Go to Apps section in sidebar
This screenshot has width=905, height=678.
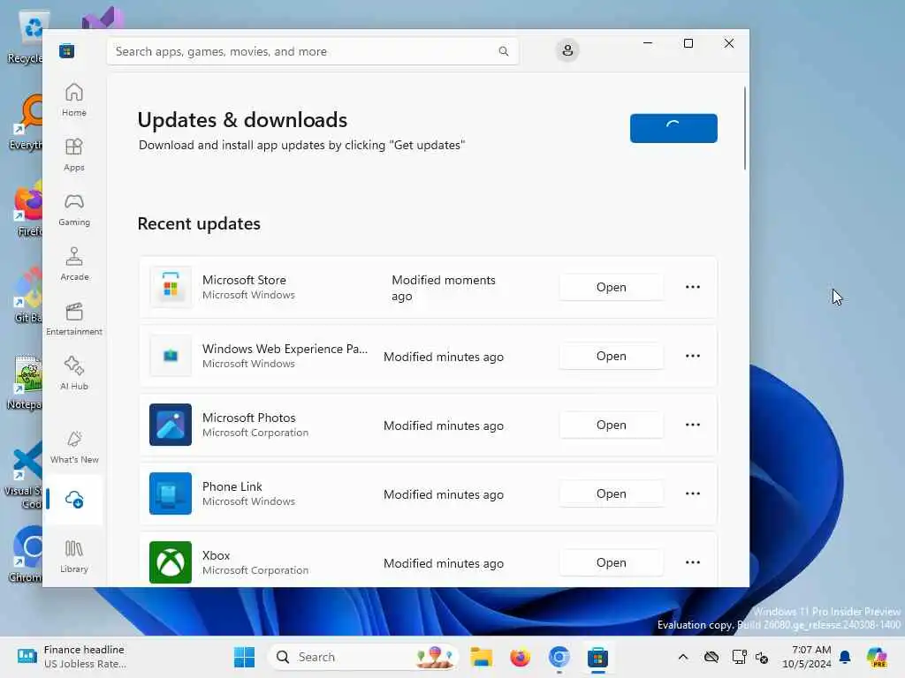tap(74, 154)
